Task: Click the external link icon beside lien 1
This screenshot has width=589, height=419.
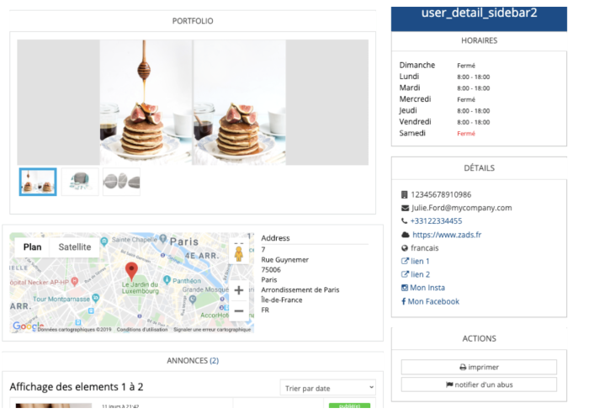Action: tap(405, 261)
